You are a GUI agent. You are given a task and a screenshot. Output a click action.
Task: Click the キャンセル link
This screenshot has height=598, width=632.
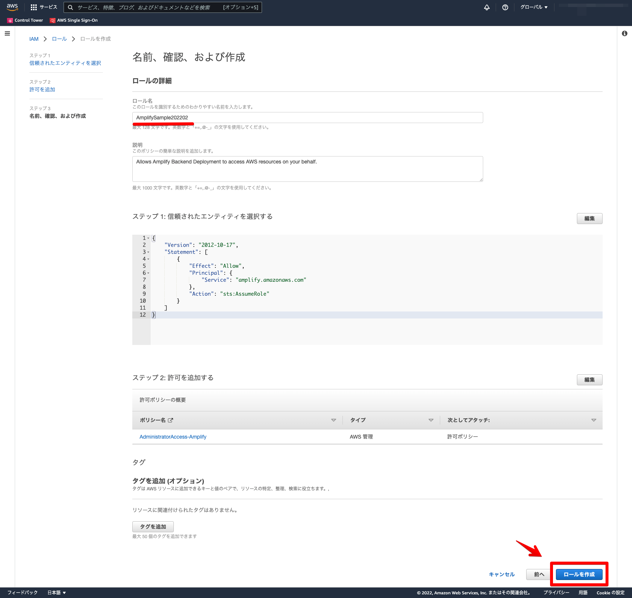tap(502, 574)
